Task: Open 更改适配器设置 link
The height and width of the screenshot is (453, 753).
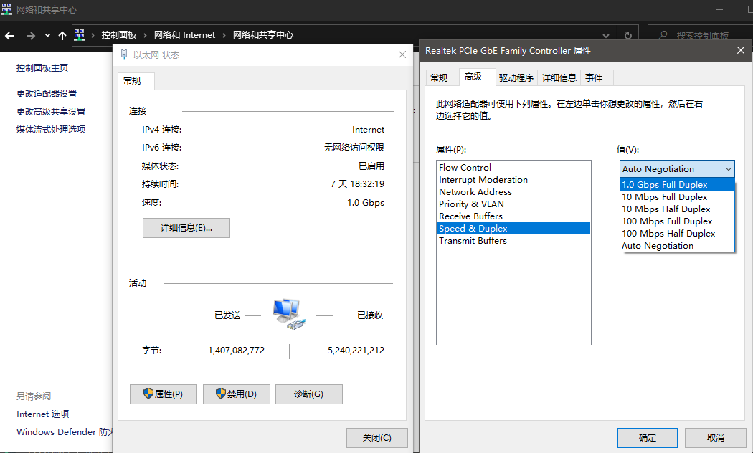Action: point(47,94)
